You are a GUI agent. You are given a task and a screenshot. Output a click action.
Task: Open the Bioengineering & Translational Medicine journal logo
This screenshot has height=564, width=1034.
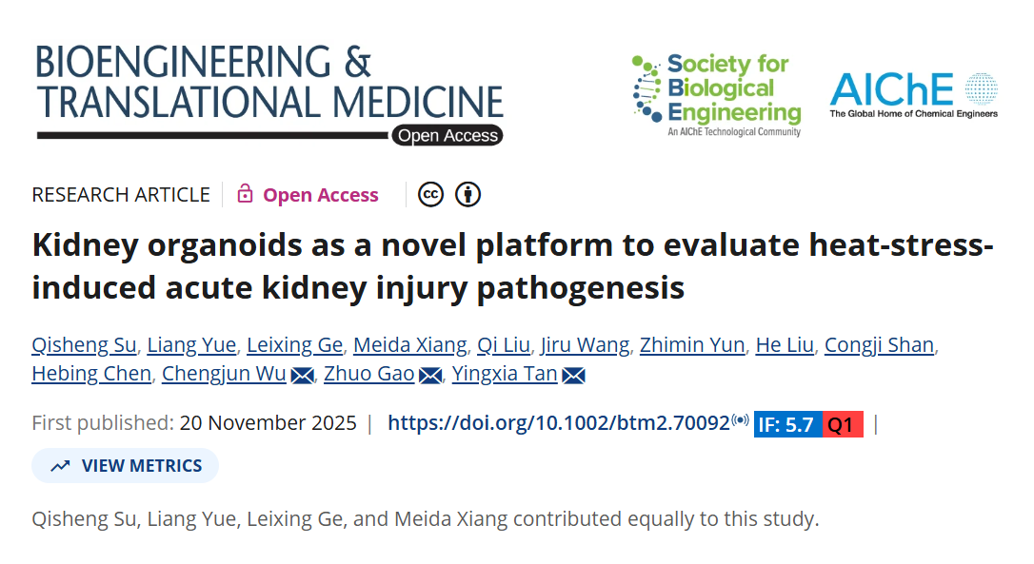click(x=269, y=93)
